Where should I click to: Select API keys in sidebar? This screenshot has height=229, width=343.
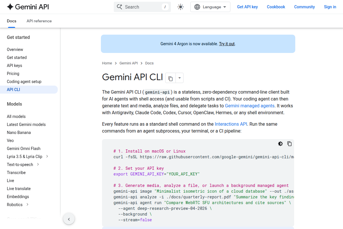(14, 66)
